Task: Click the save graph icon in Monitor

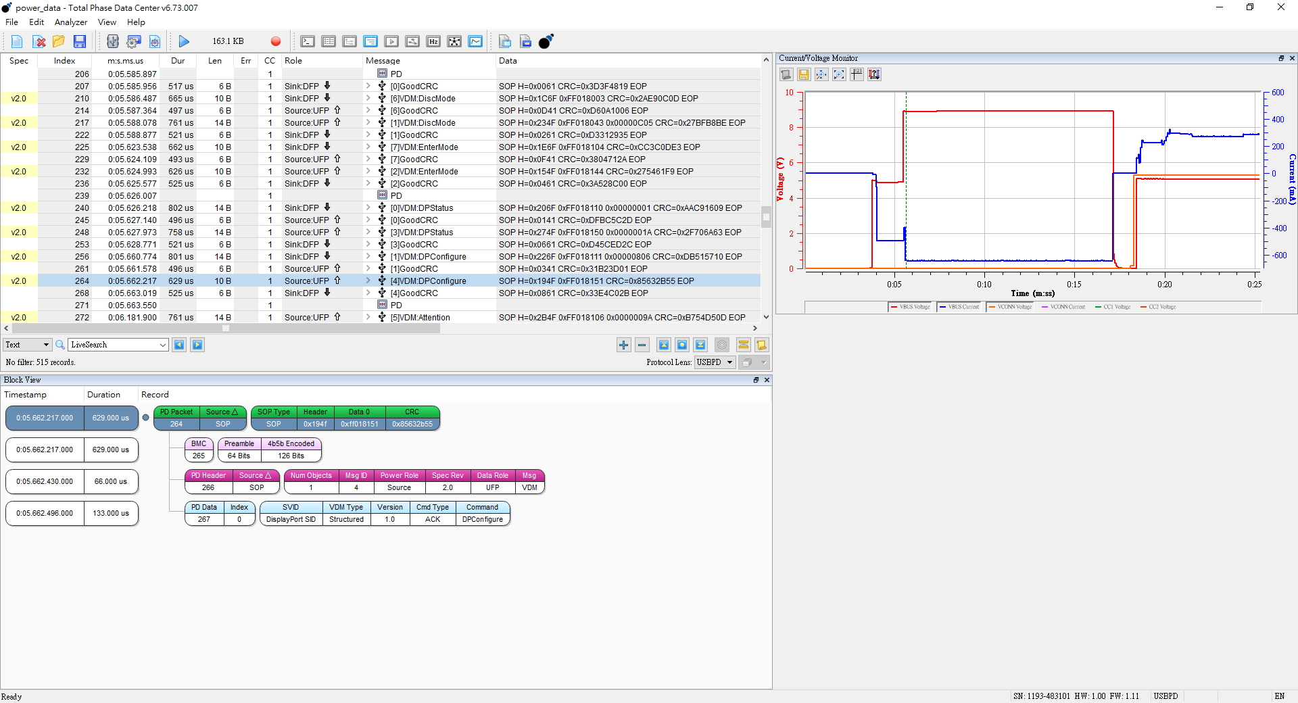Action: (x=804, y=74)
